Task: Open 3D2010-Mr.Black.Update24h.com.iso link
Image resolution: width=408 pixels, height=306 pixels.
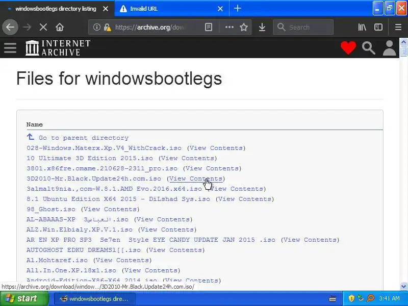Action: tap(94, 178)
